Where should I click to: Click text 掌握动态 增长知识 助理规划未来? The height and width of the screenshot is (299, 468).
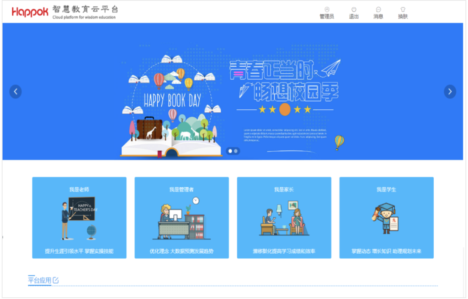tap(386, 251)
